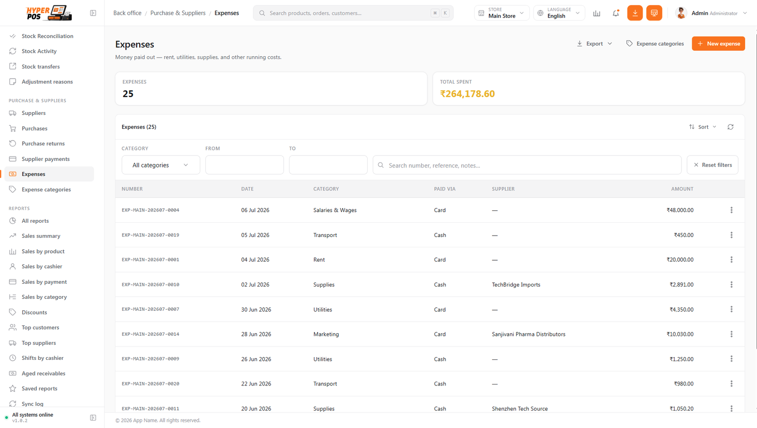The image size is (757, 428).
Task: Go to Back office breadcrumb
Action: click(127, 13)
